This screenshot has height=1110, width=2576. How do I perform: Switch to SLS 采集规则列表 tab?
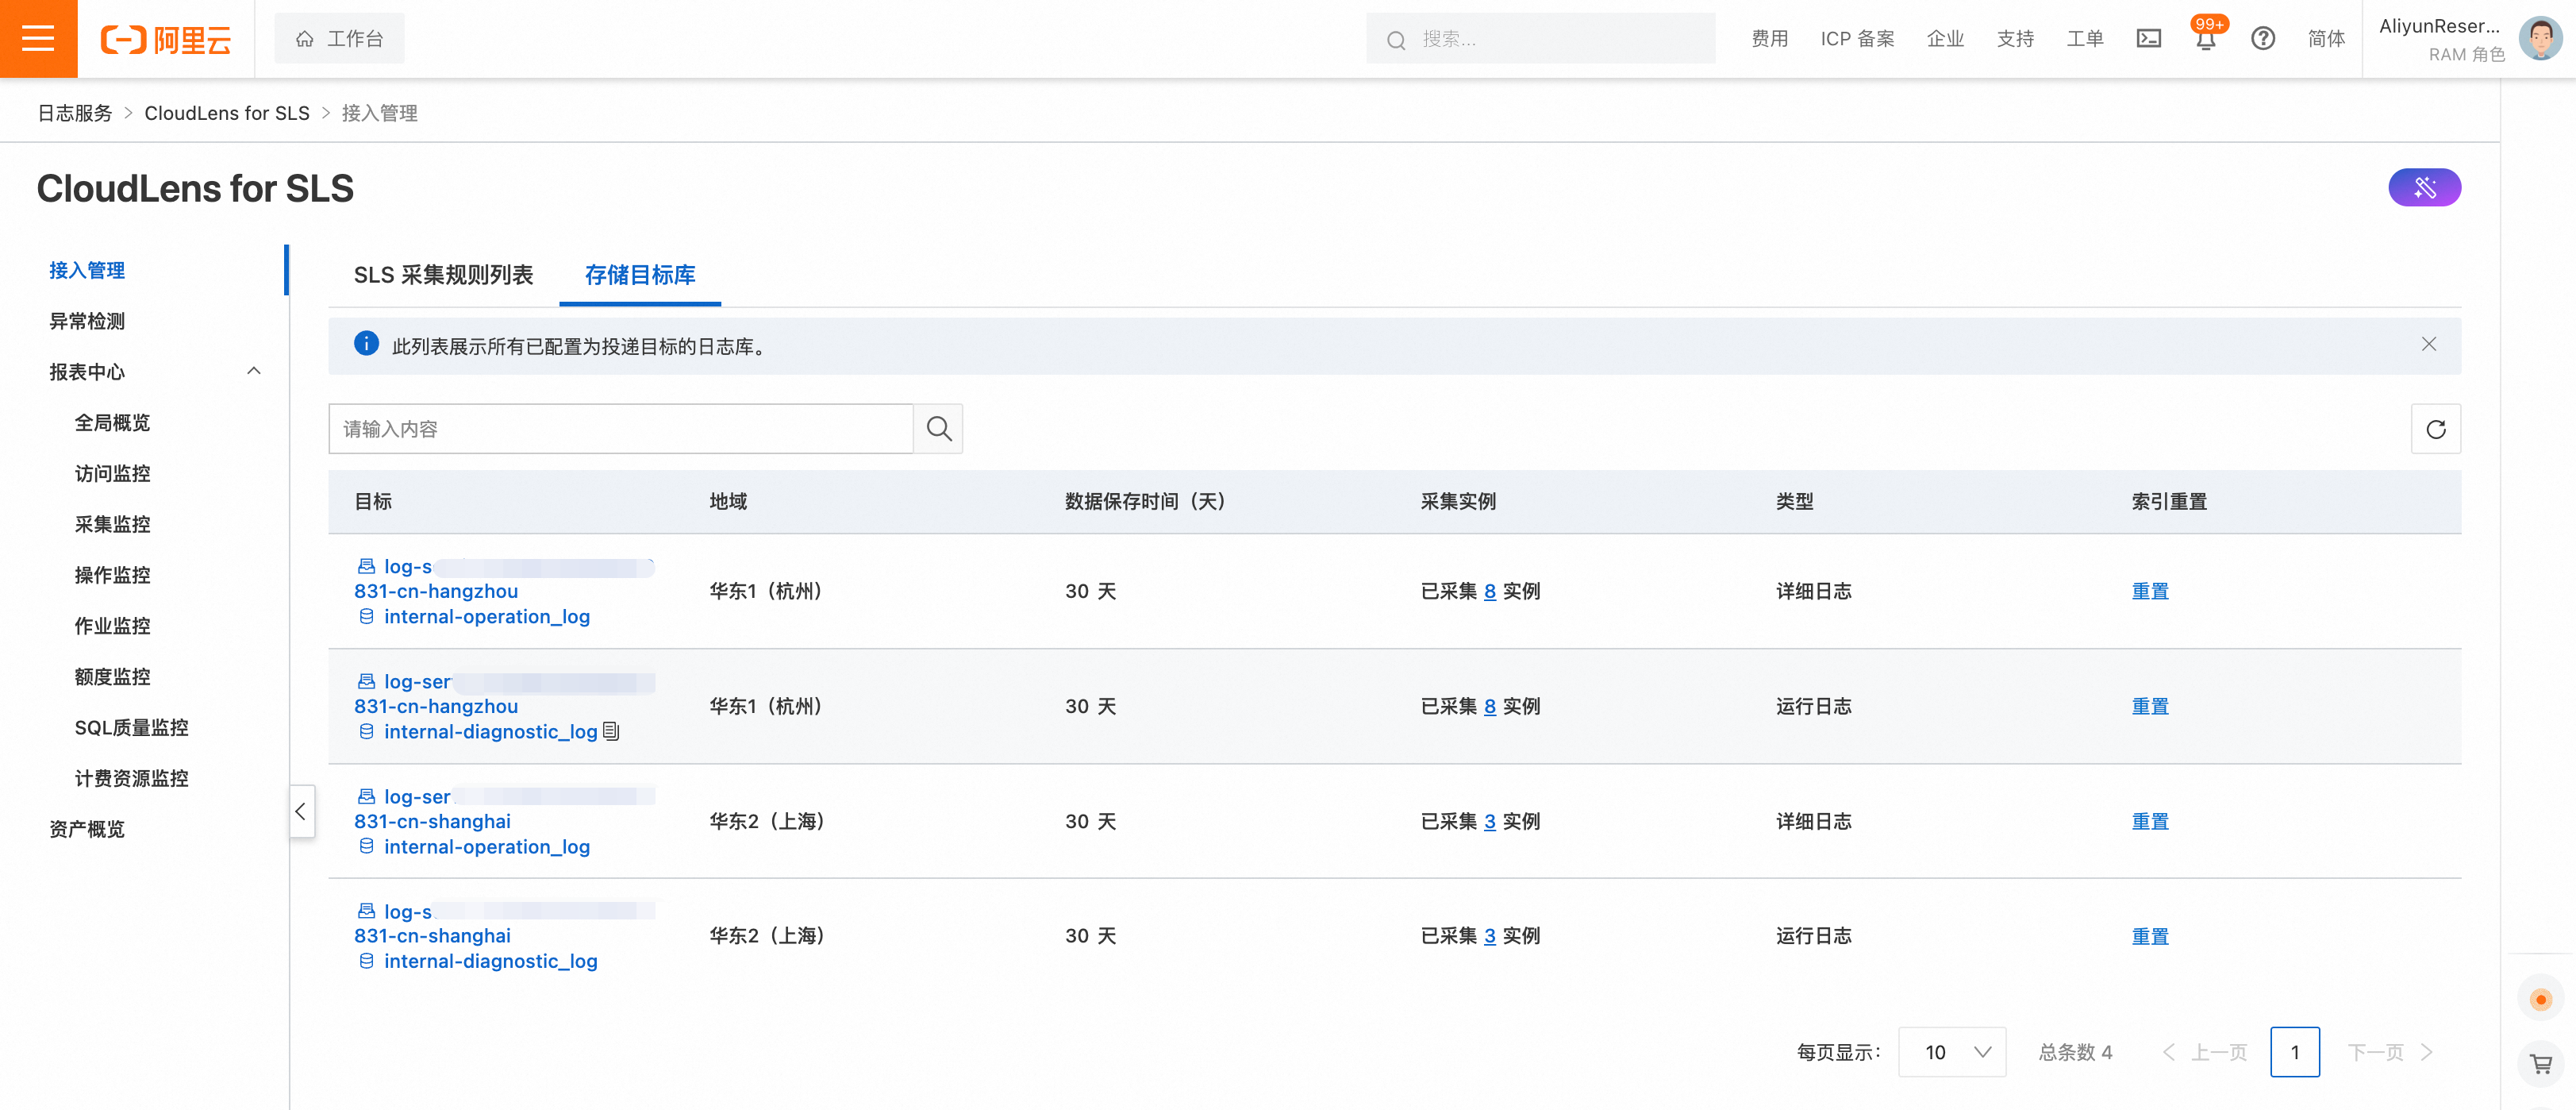pos(443,276)
